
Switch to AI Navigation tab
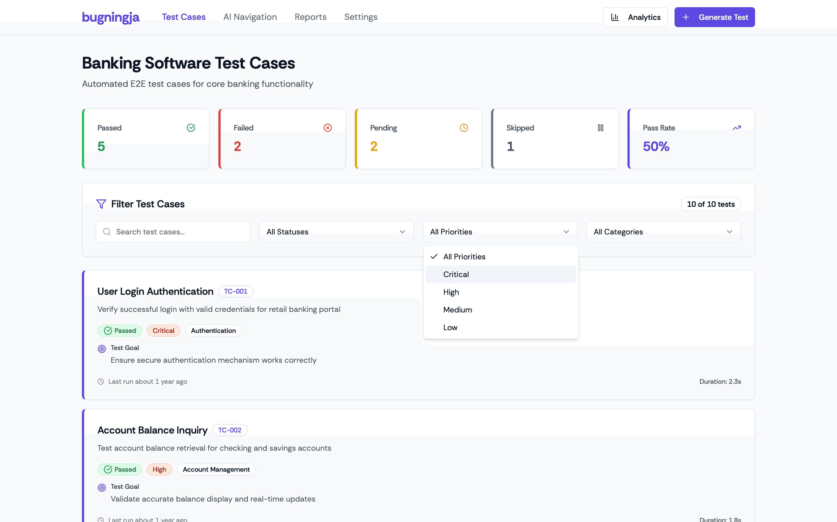(250, 17)
